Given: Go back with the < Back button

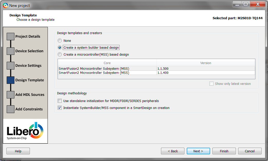Looking at the screenshot, I should pyautogui.click(x=173, y=151).
